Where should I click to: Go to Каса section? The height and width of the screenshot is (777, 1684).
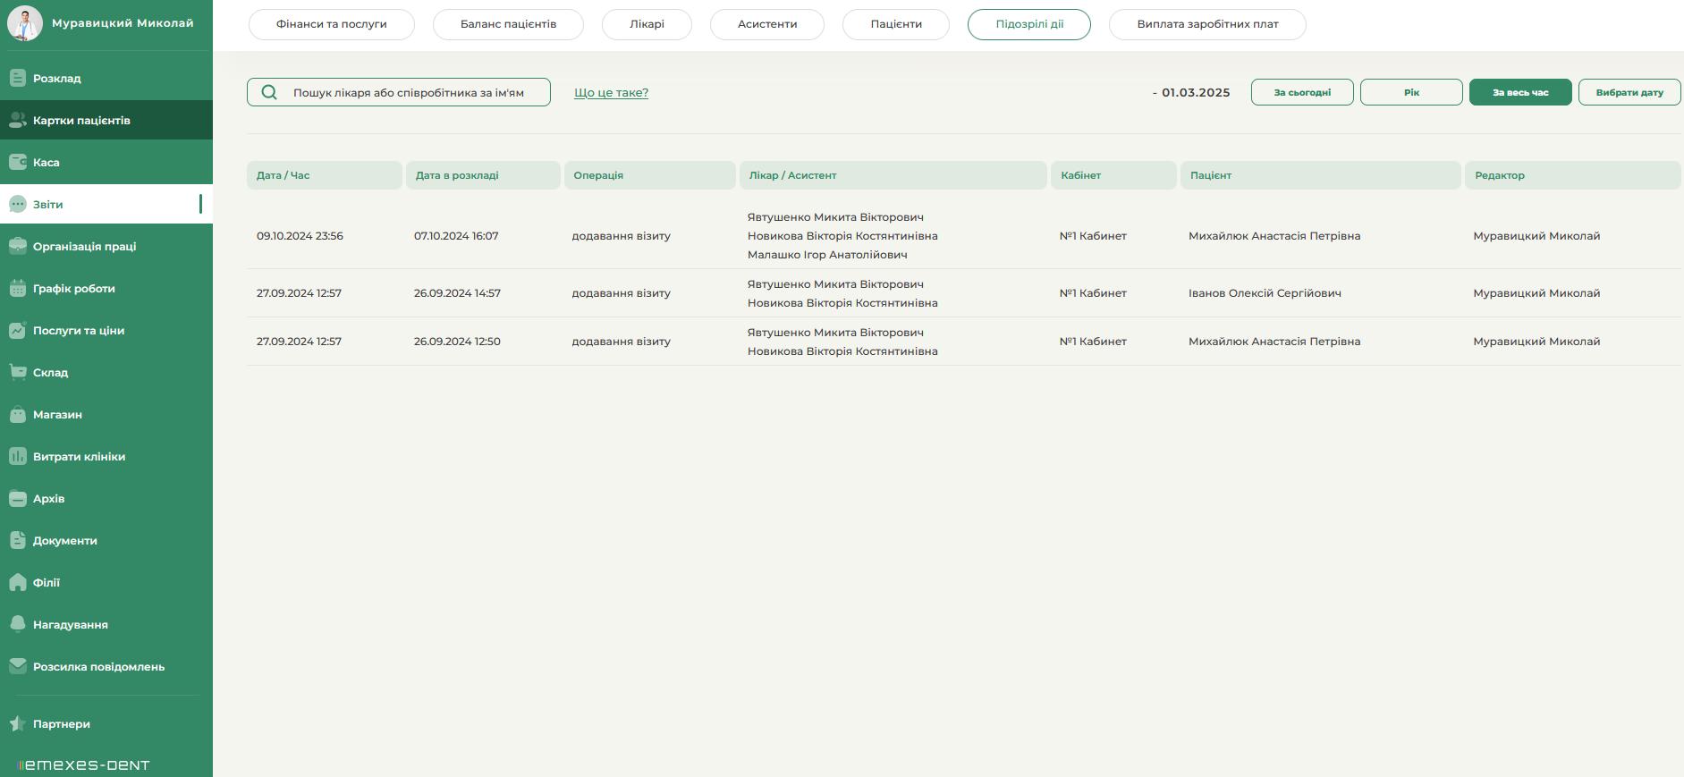tap(106, 162)
